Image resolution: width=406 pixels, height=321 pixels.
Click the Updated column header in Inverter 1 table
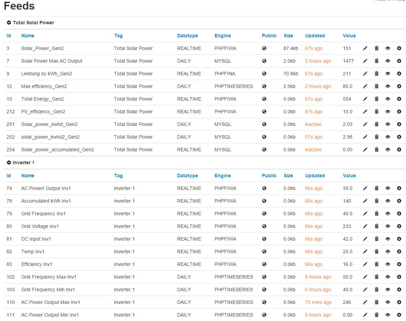click(315, 176)
